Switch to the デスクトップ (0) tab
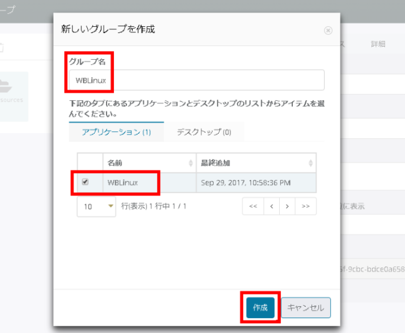 [204, 132]
